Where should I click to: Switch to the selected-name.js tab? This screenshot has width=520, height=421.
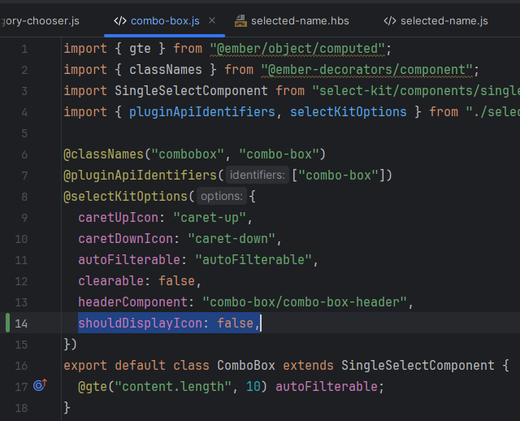[435, 21]
